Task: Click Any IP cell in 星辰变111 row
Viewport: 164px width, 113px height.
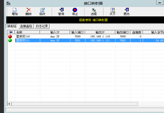Action: pyautogui.click(x=55, y=40)
